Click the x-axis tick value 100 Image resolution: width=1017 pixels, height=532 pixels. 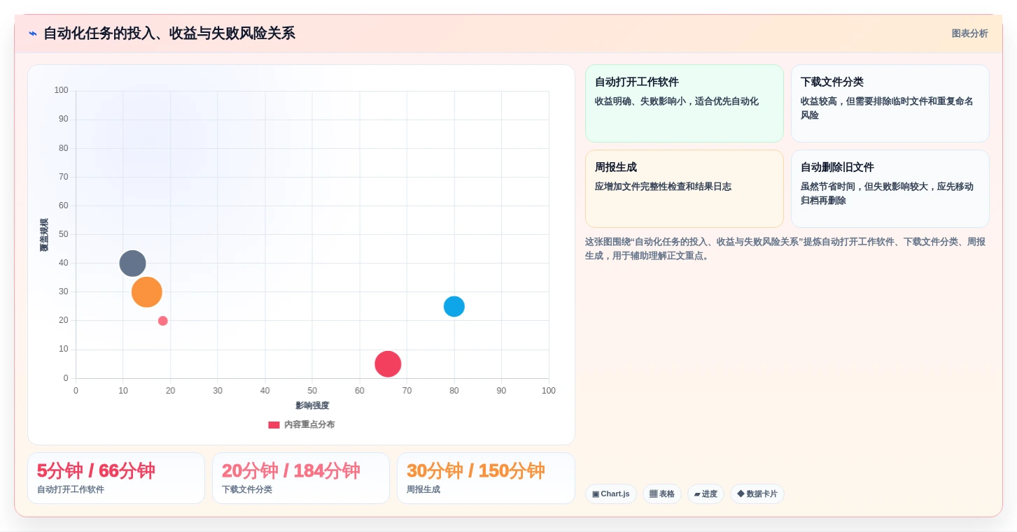(549, 391)
